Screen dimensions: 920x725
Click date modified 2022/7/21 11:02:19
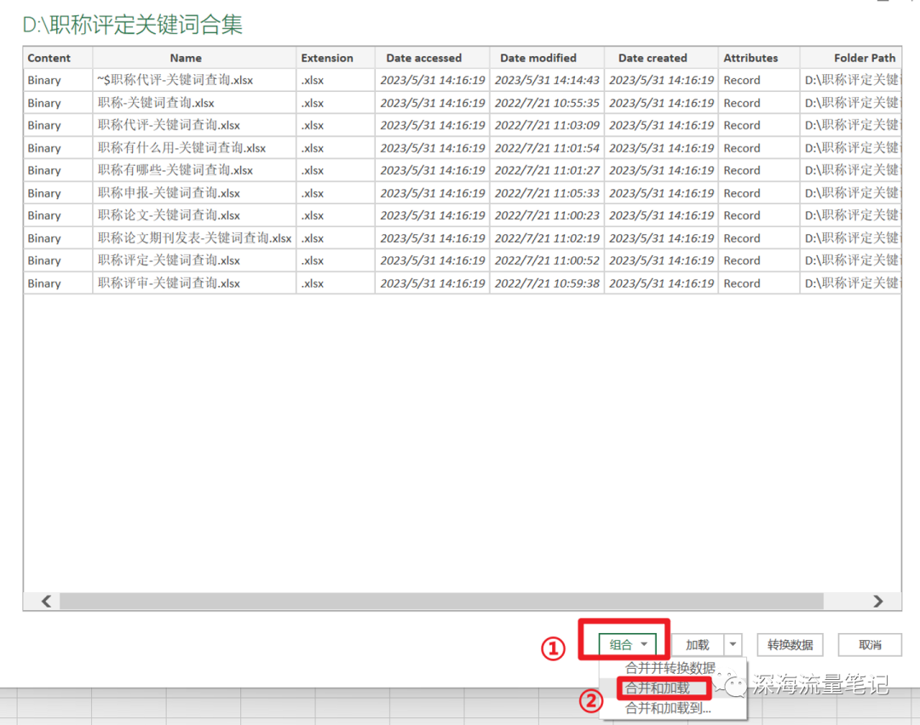547,238
